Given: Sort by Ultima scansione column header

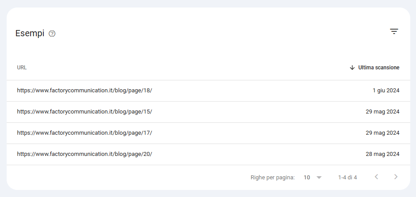Looking at the screenshot, I should 378,68.
